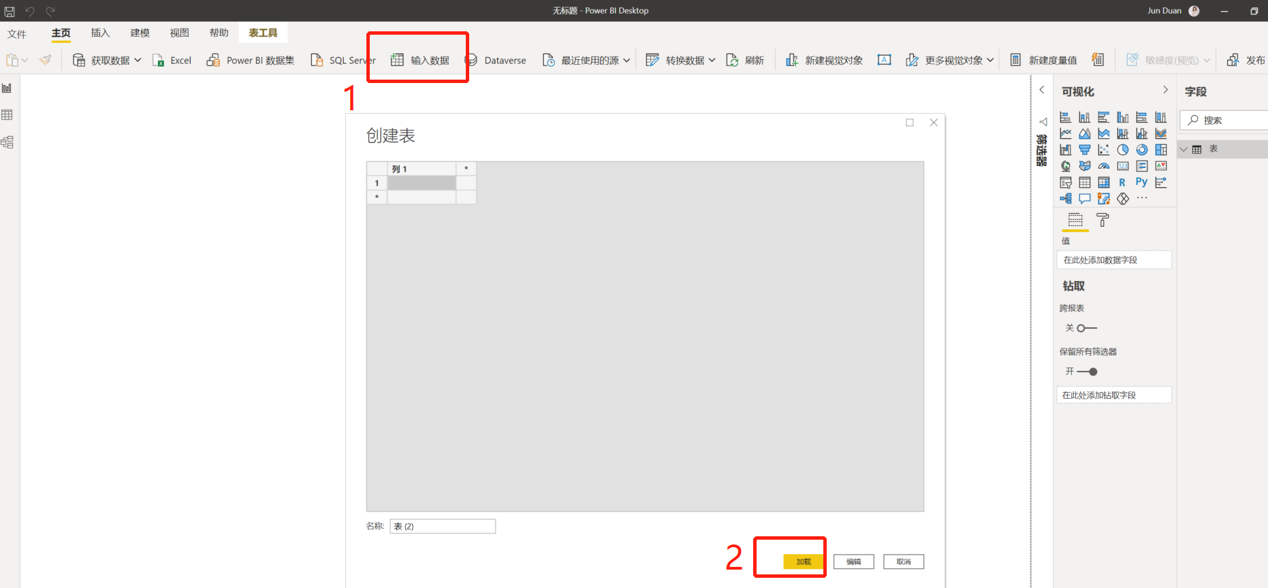Select the treemap visual
This screenshot has height=588, width=1268.
point(1161,150)
